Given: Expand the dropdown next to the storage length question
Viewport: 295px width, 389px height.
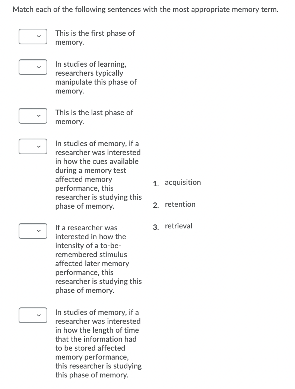Looking at the screenshot, I should coord(33,315).
